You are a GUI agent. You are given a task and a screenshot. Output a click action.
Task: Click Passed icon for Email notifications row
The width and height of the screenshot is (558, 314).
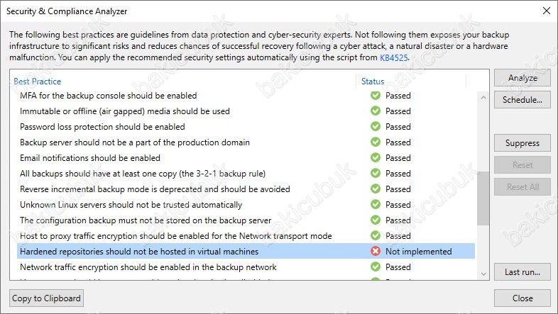pyautogui.click(x=376, y=158)
